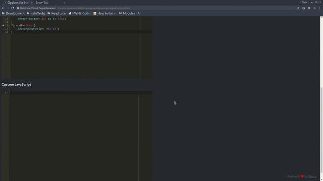323x181 pixels.
Task: Open the IndieWebz bookmarks folder
Action: point(36,13)
